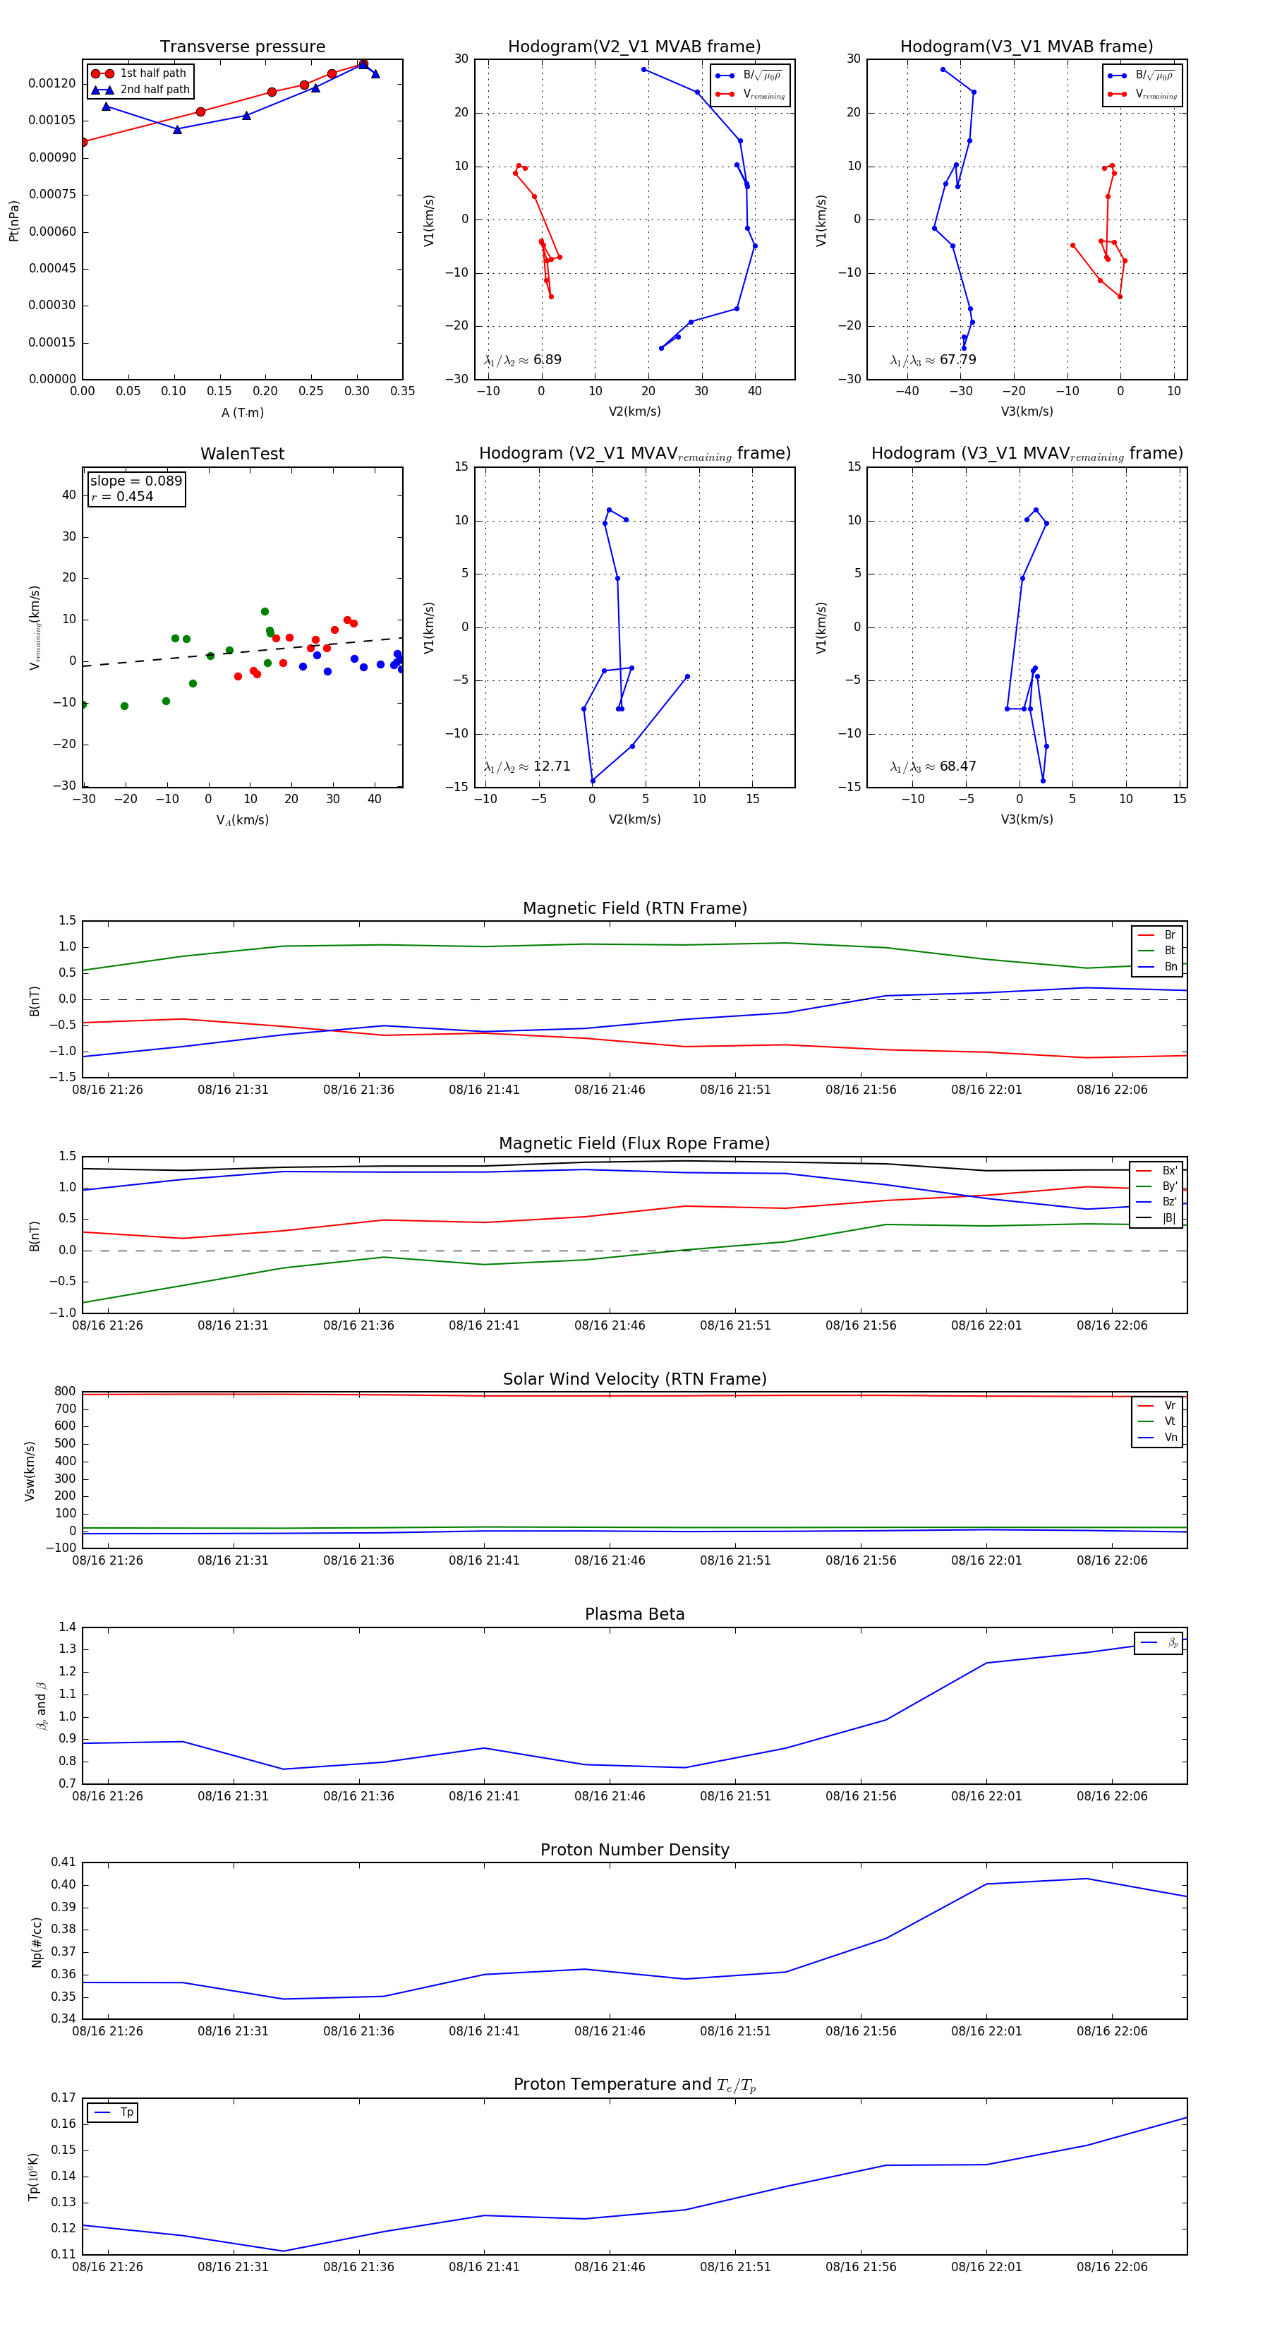Click the "By'" legend entry

pos(1157,1186)
